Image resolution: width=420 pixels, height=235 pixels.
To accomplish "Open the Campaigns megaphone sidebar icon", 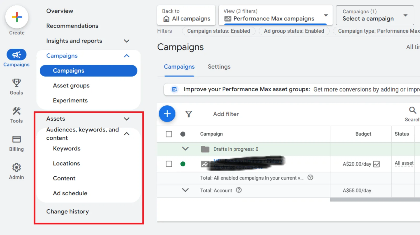I will [x=17, y=55].
